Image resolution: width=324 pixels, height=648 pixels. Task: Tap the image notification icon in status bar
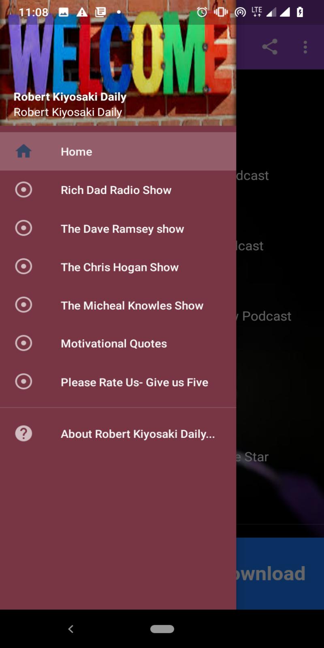point(64,12)
